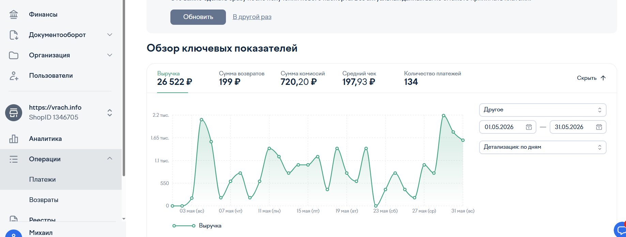The width and height of the screenshot is (626, 237).
Task: Click the Document flow file icon
Action: point(14,35)
